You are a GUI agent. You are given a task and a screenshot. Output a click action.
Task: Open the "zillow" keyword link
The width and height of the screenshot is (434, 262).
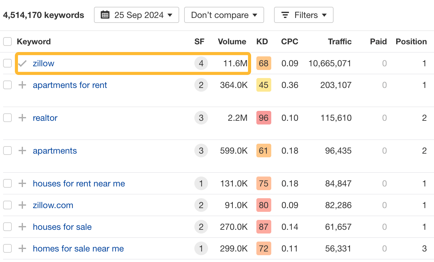click(x=43, y=63)
